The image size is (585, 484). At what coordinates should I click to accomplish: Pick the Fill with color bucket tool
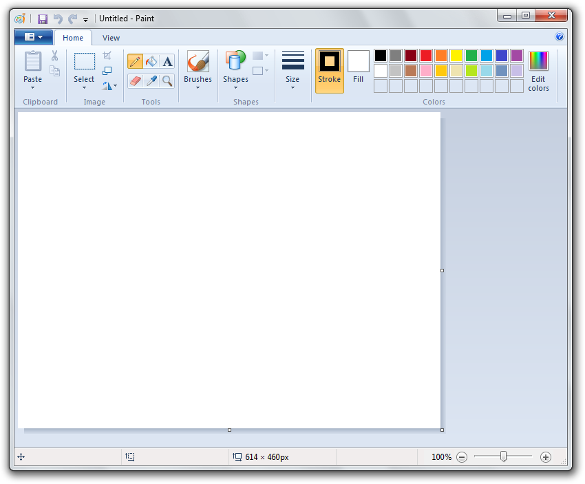[151, 62]
